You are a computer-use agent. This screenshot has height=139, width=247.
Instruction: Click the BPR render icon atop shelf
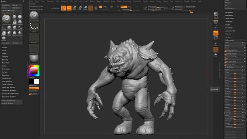pos(216,14)
